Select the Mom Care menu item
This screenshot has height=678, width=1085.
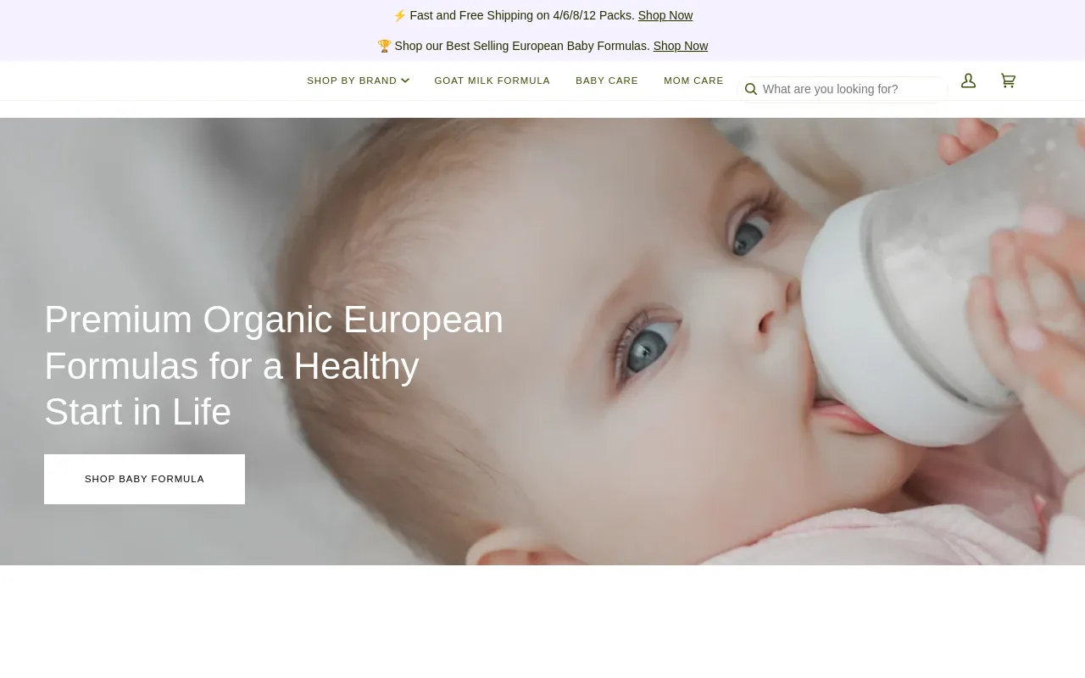click(x=693, y=81)
